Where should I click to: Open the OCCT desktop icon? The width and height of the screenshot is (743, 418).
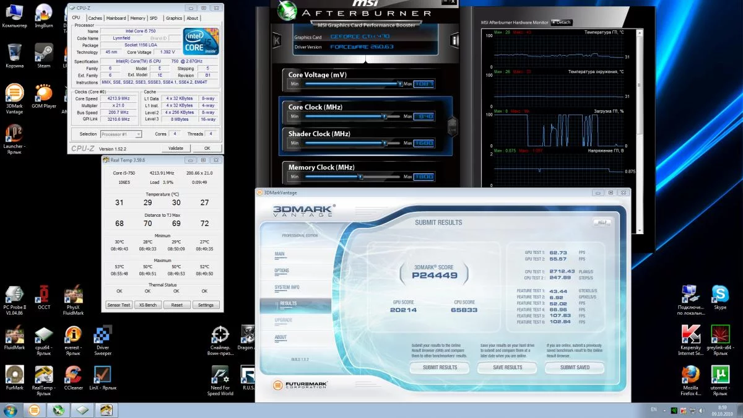point(44,294)
